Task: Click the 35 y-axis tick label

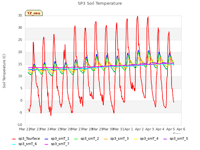Action: point(20,16)
